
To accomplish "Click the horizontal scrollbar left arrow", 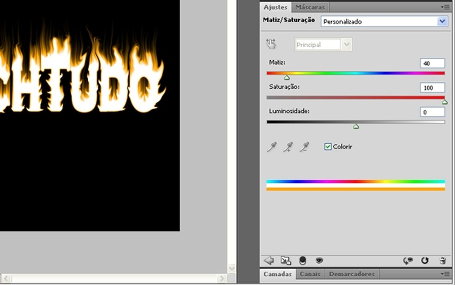I will point(7,279).
